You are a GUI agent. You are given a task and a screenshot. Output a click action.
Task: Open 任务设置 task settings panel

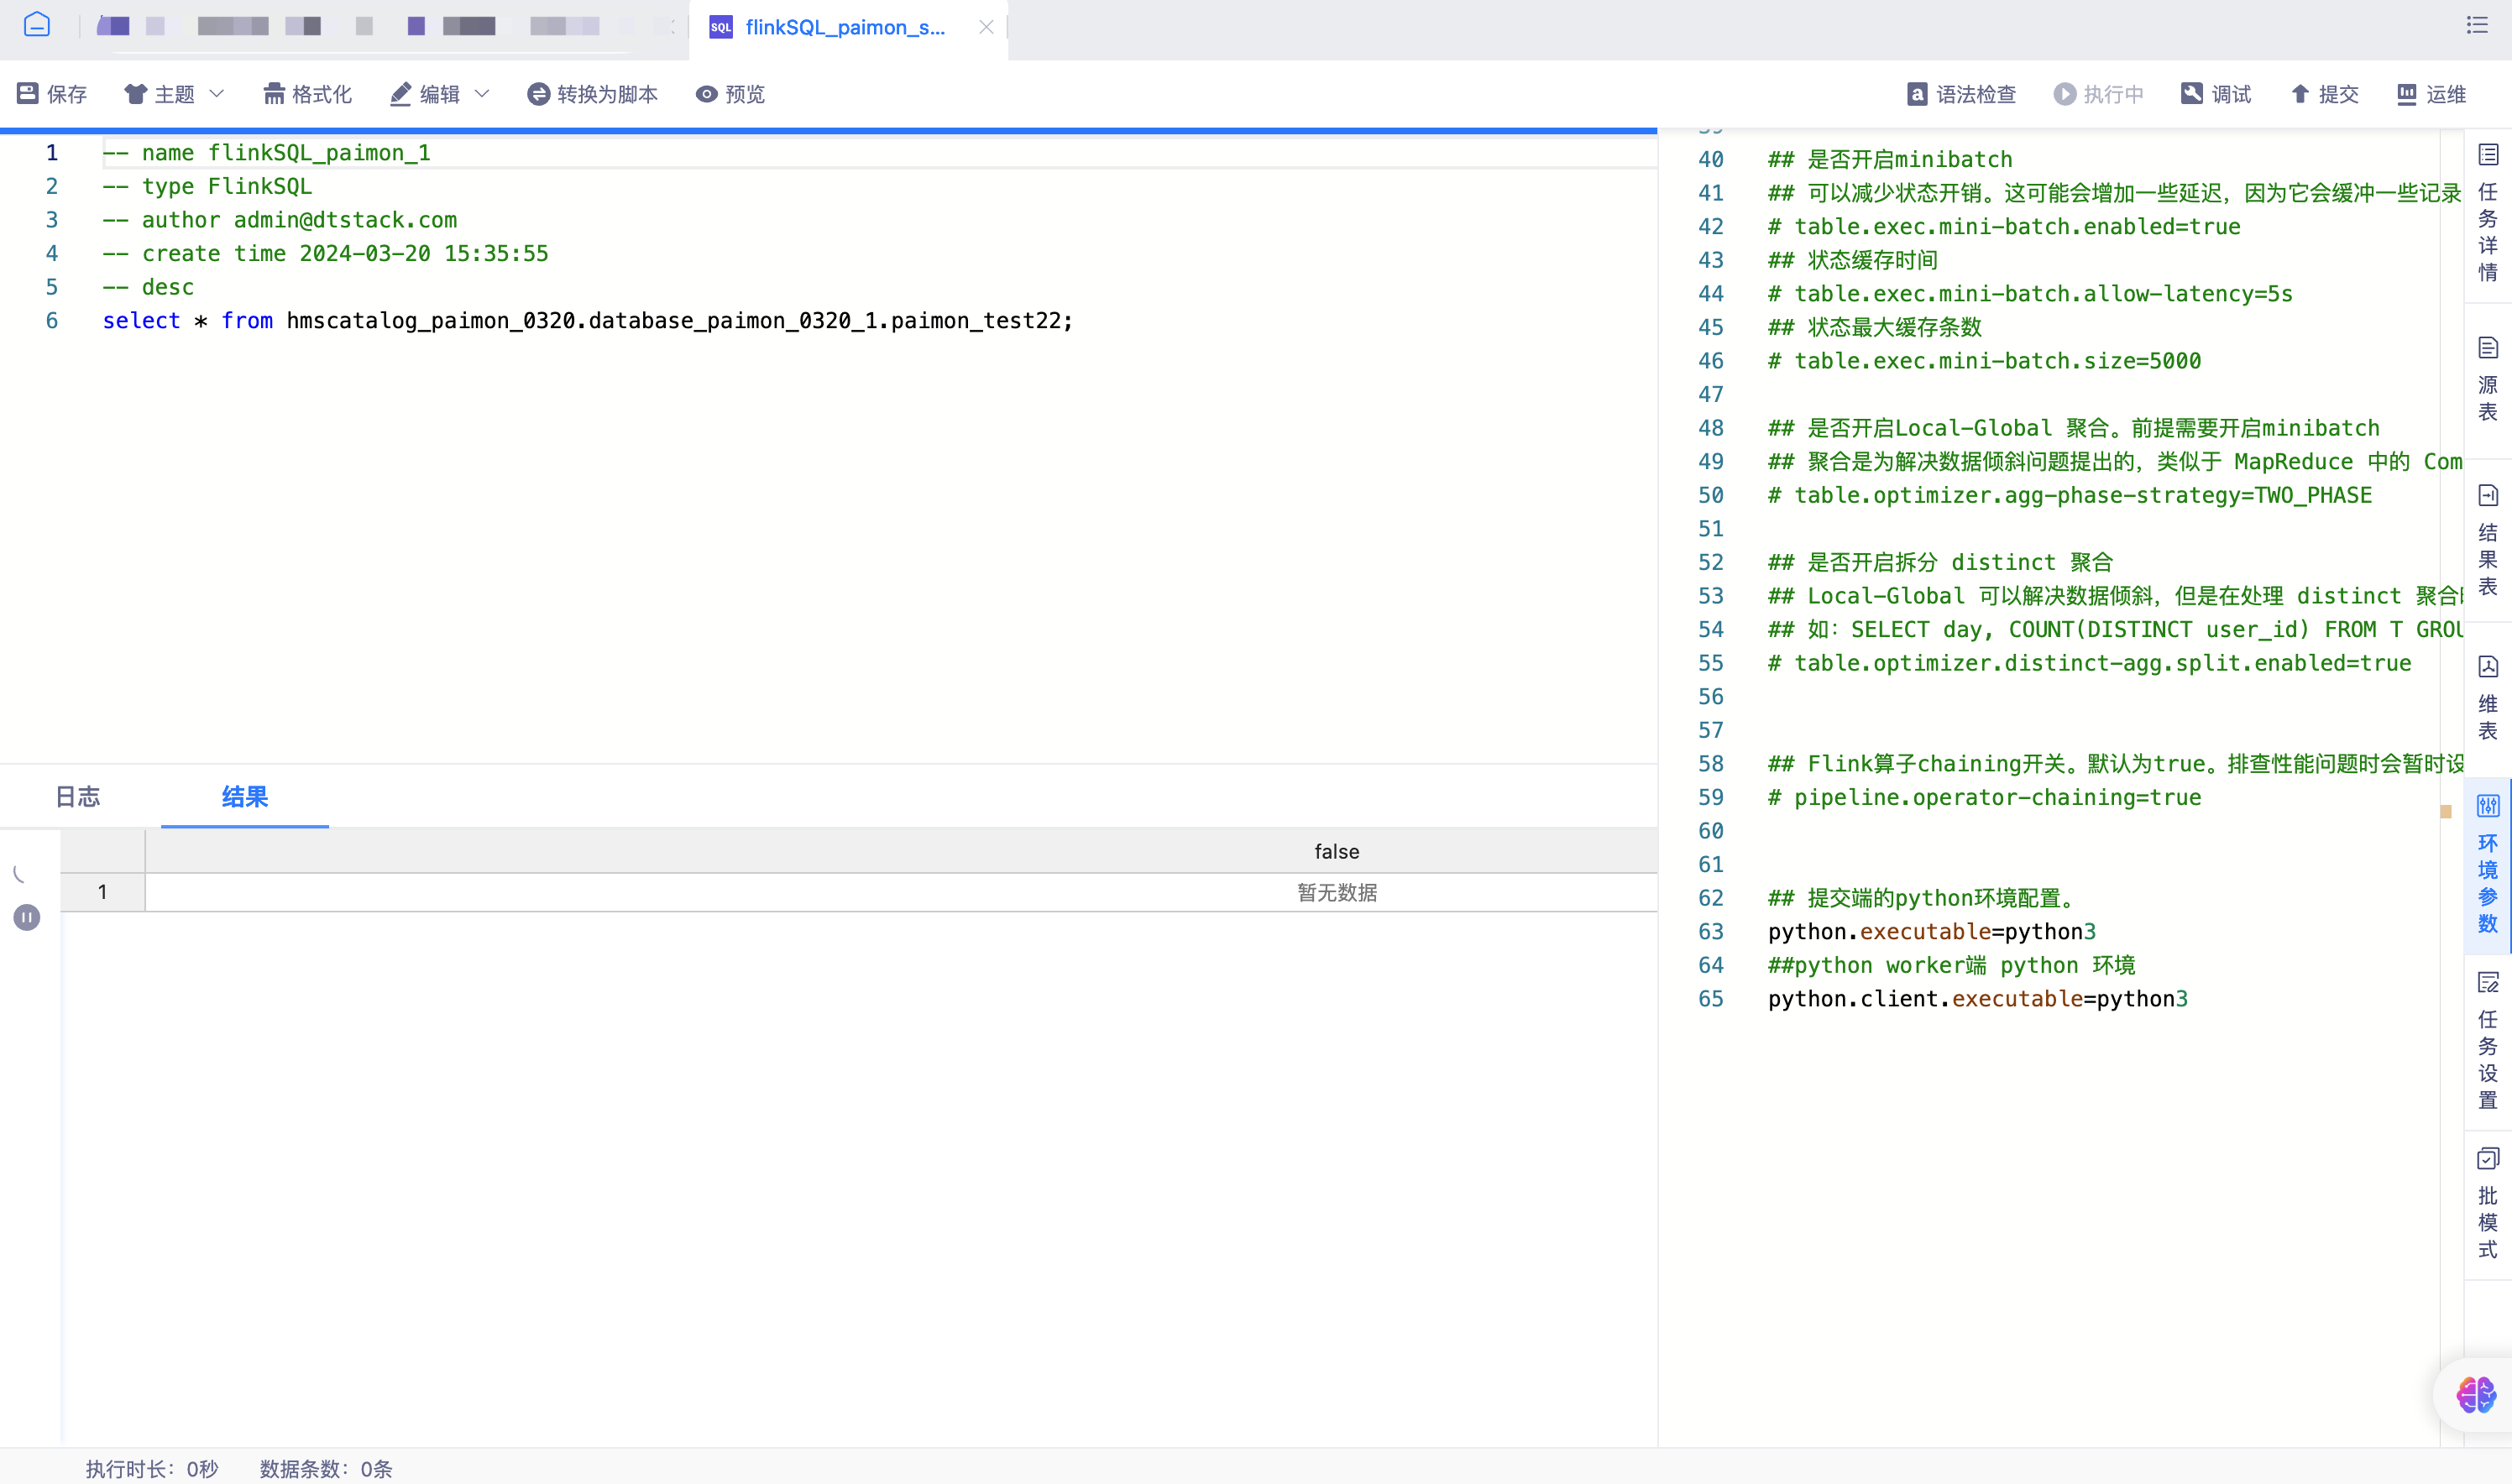tap(2488, 1041)
